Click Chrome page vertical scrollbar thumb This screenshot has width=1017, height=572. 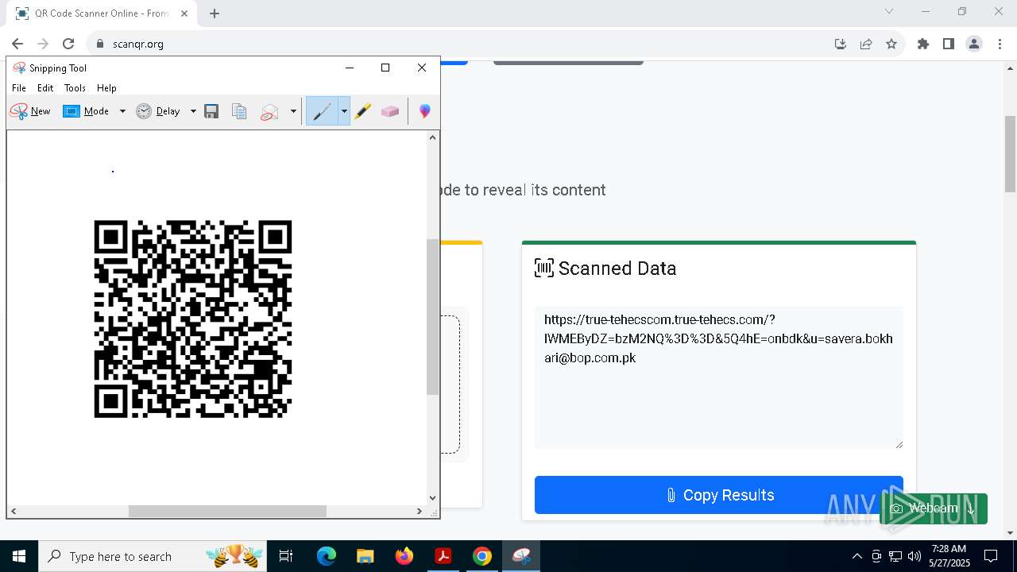click(1010, 153)
